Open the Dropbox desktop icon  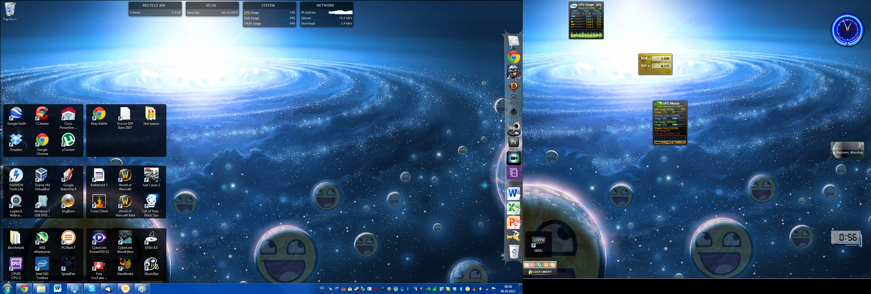coord(16,142)
